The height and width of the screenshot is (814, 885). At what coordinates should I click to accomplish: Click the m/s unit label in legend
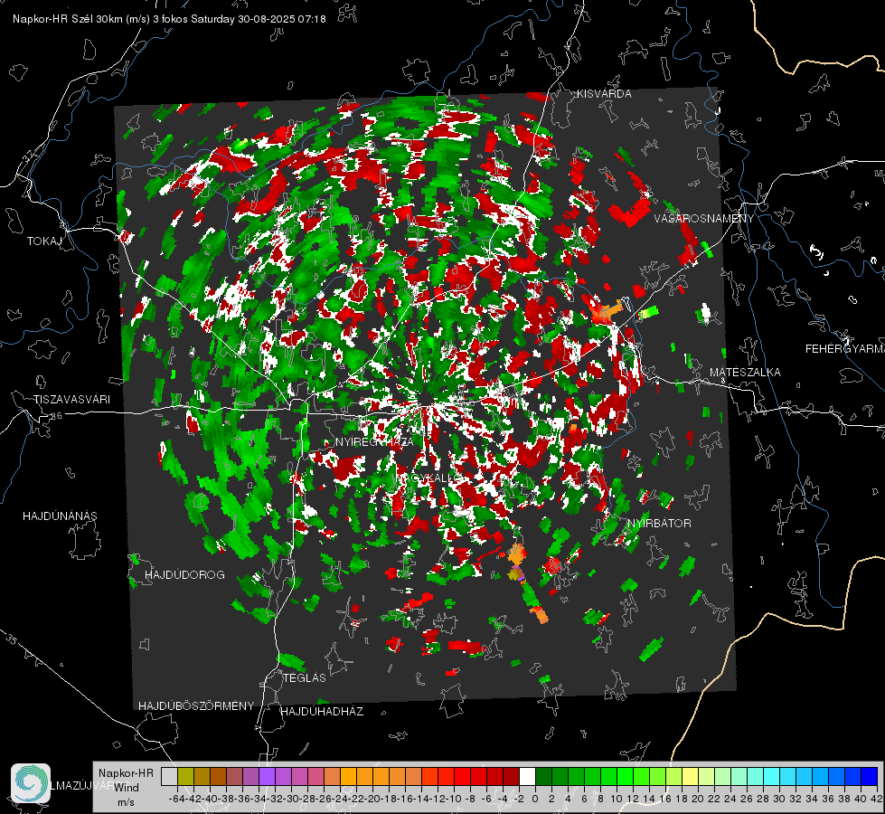pyautogui.click(x=126, y=802)
